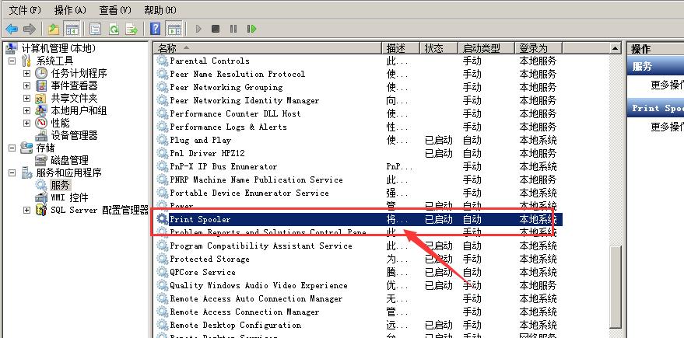
Task: Select PNRP Machine Name Publication Service
Action: tap(256, 180)
